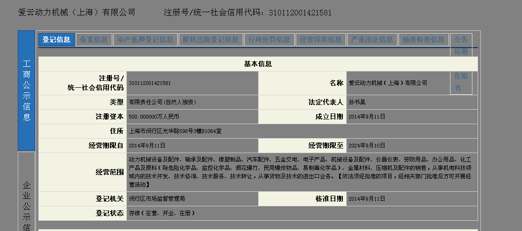Open the 股权出质登记信息 tab
Screen dimensions: 522x231
pyautogui.click(x=210, y=40)
